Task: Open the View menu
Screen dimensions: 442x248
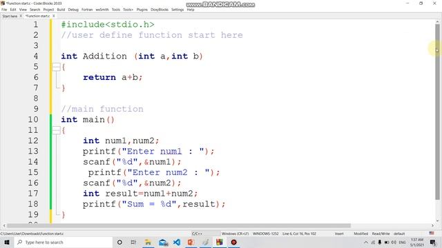Action: (23, 10)
